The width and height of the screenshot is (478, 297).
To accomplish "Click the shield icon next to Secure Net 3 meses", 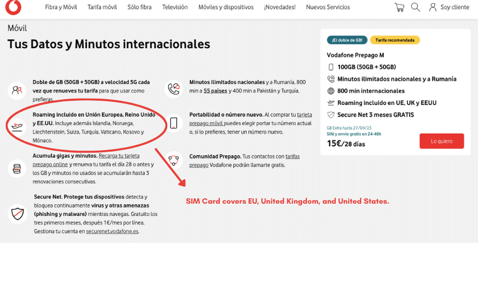I will pos(331,115).
